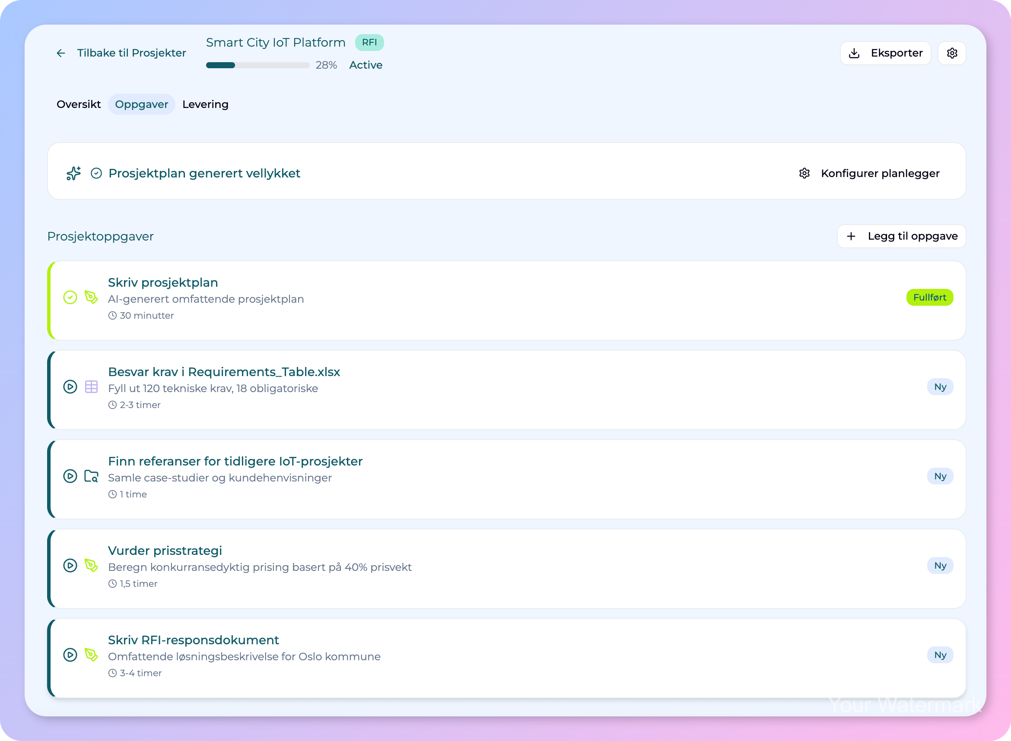1011x741 pixels.
Task: Click the folder search icon on the IoT references task
Action: 92,476
